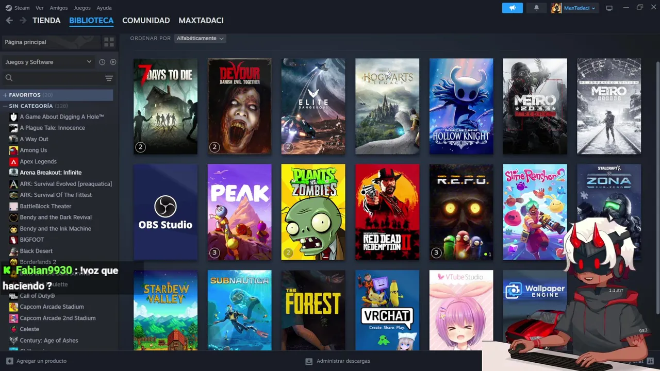Select Bendy and the Dark Revival
660x371 pixels.
(56, 217)
